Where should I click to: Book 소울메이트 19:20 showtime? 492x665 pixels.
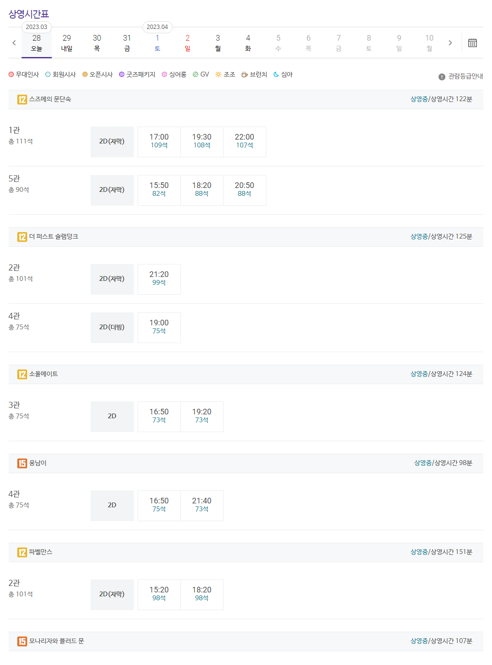[x=202, y=417]
